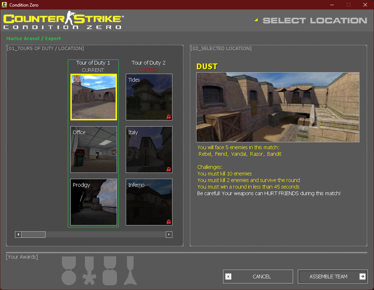The image size is (374, 290).
Task: Click the Marise Aravel / Expert profile text
Action: click(x=33, y=38)
